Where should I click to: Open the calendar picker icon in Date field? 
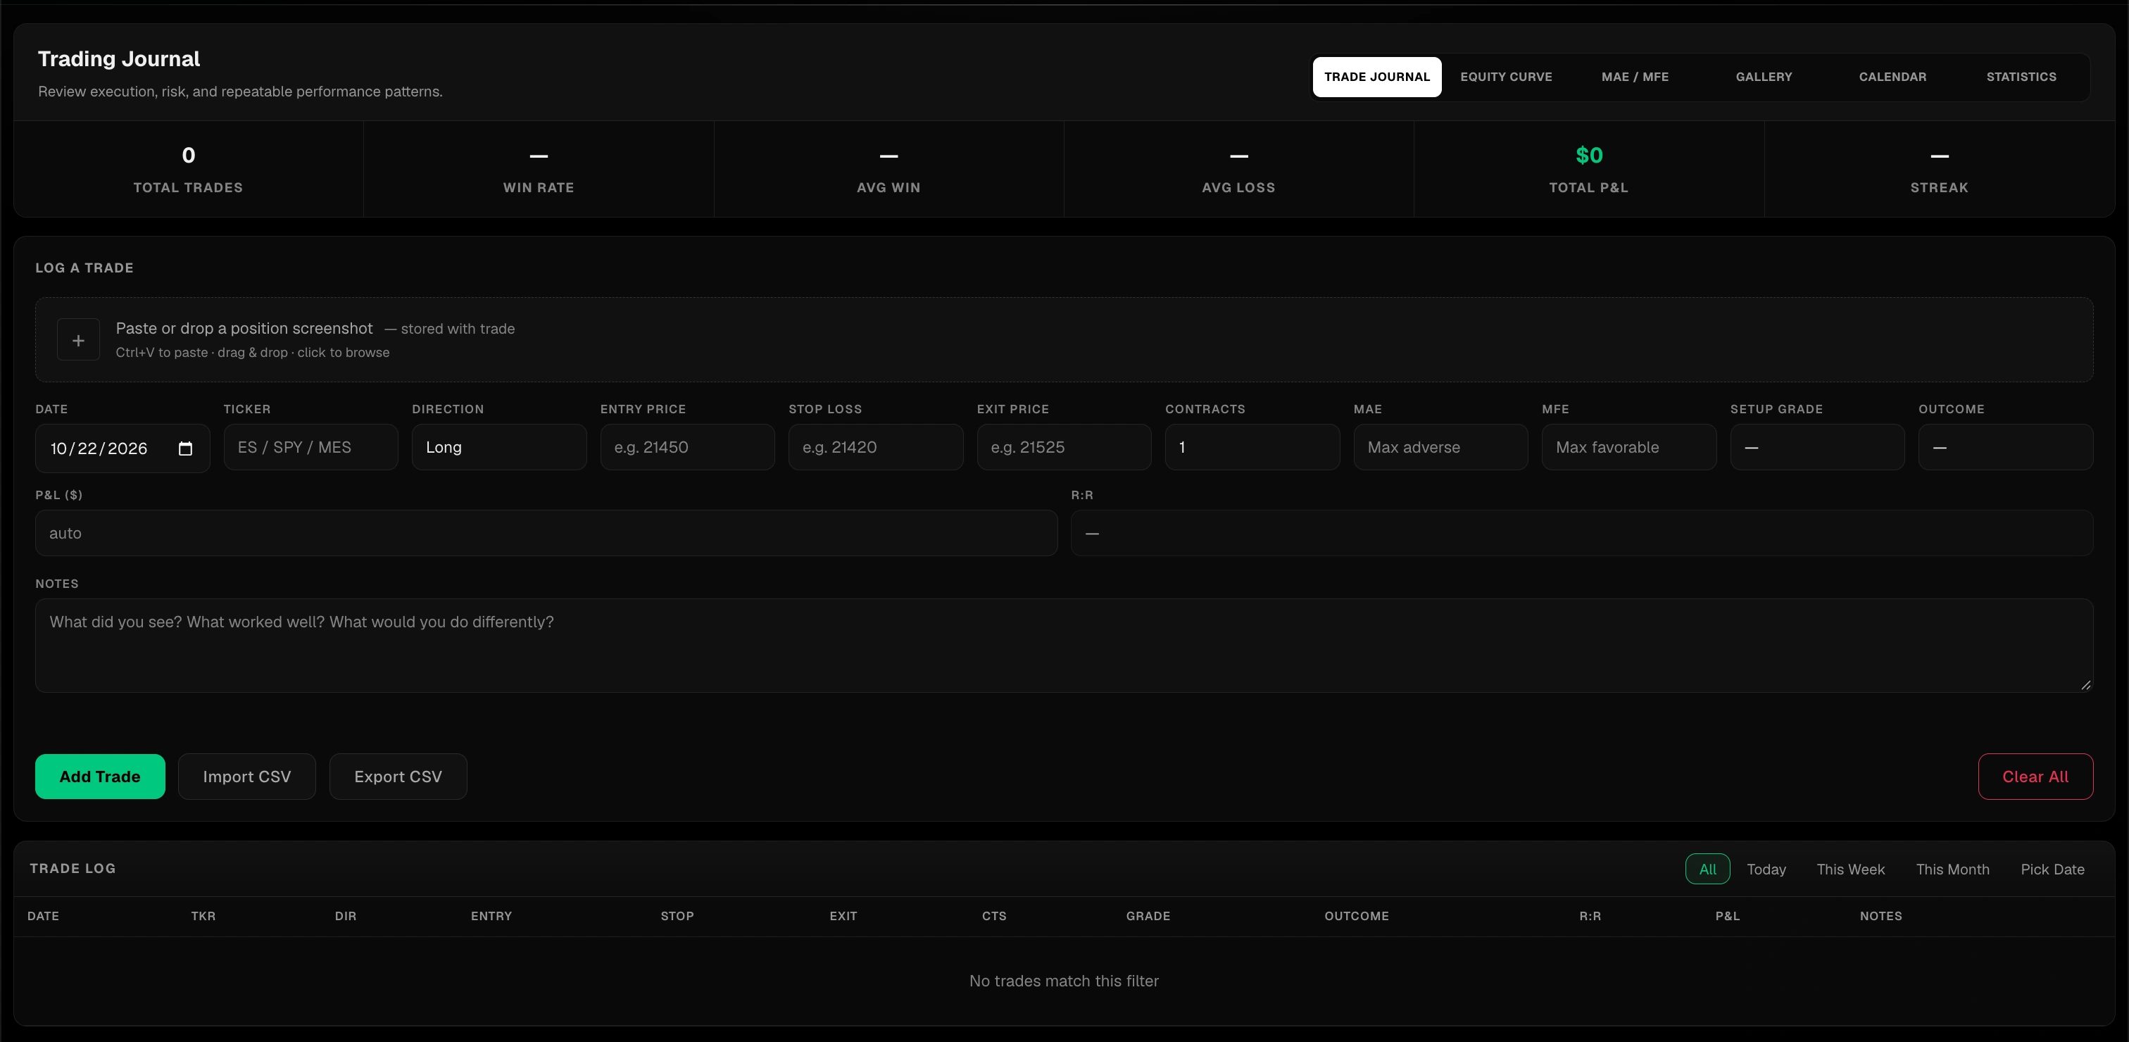pos(185,448)
